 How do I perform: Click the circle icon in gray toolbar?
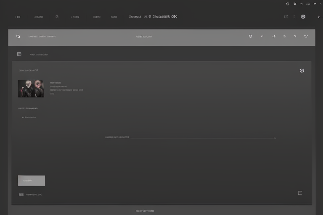[x=251, y=37]
